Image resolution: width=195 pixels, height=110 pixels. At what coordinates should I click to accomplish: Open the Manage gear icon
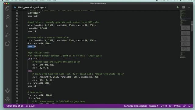click(7, 99)
